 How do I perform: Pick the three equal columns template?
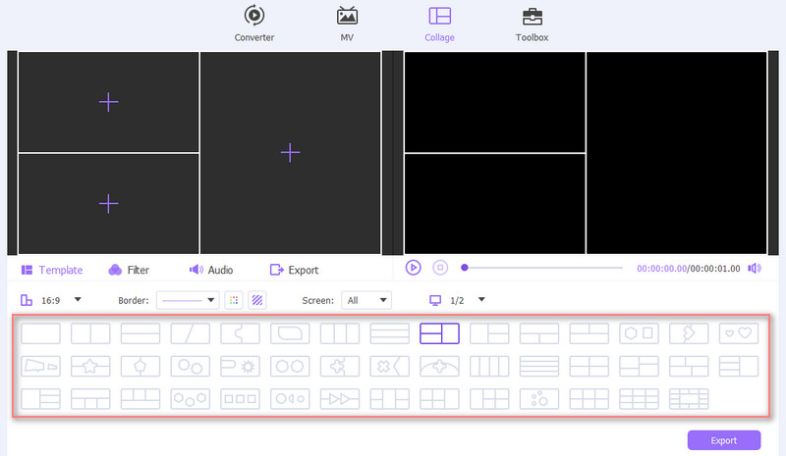click(340, 333)
